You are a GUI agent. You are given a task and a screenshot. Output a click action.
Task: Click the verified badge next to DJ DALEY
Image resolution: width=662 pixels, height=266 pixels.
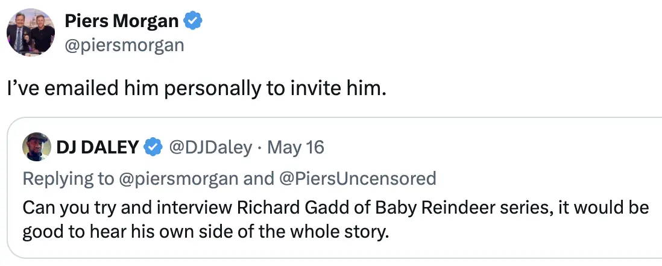(x=153, y=147)
